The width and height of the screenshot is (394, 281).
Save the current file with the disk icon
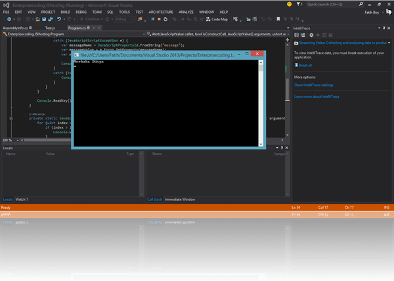click(x=44, y=19)
